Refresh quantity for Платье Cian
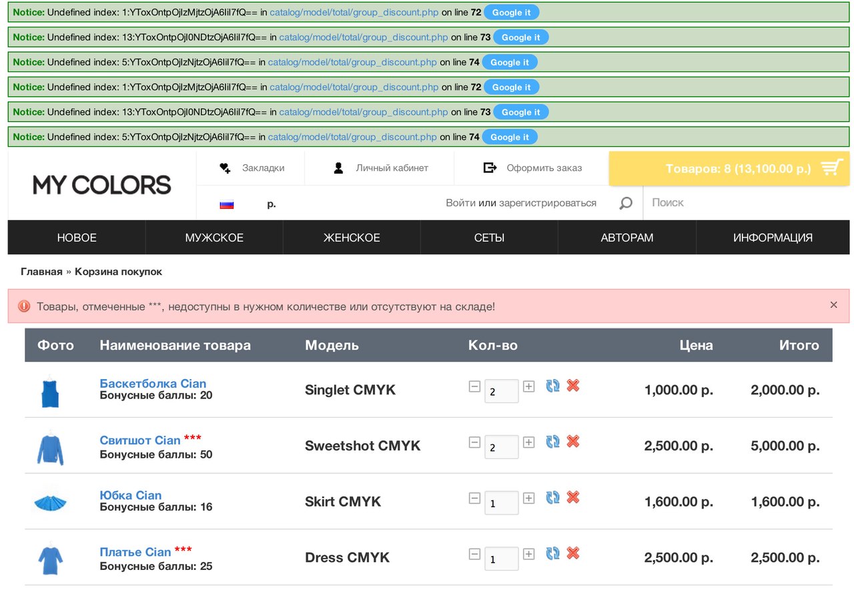 (552, 553)
